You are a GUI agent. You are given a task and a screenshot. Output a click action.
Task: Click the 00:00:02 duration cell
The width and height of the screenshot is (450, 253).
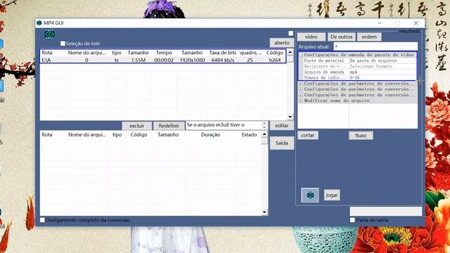point(164,60)
